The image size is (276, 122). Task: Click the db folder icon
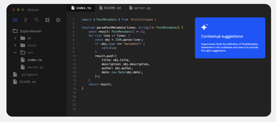[x=23, y=38]
